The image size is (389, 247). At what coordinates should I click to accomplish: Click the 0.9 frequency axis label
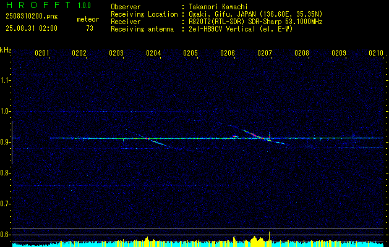click(x=5, y=142)
